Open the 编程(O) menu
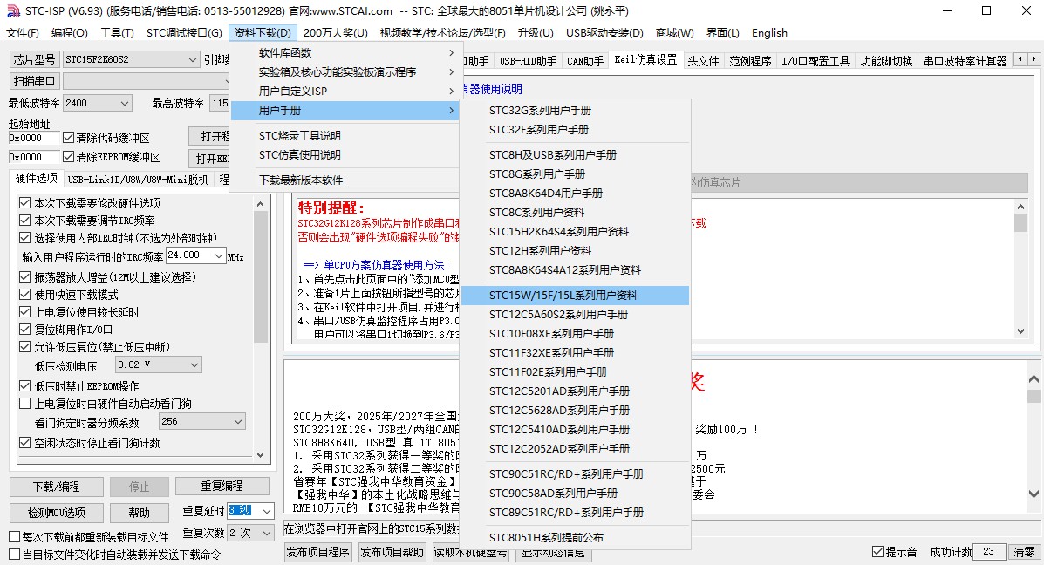The height and width of the screenshot is (565, 1044). 69,32
